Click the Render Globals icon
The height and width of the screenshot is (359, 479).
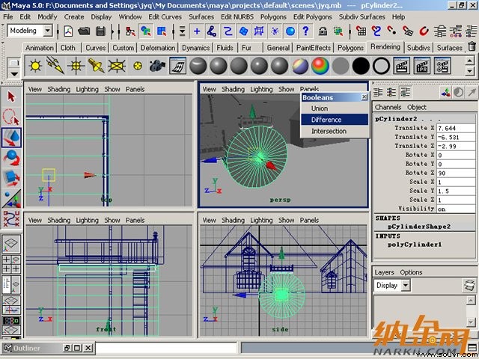[442, 66]
